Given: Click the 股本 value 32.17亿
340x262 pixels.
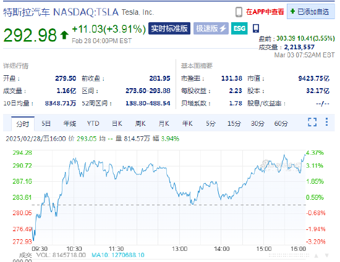Looking at the screenshot, I should click(318, 91).
